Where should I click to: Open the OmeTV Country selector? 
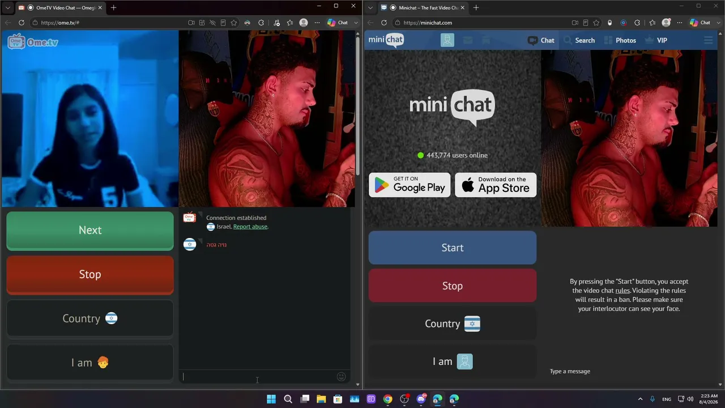coord(90,318)
